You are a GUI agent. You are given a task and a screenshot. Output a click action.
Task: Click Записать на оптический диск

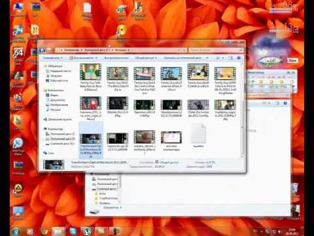click(x=183, y=58)
